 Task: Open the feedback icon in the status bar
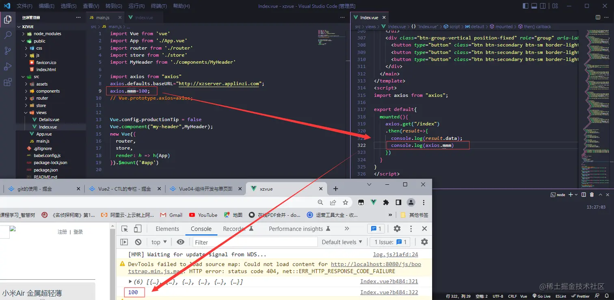pos(598,296)
